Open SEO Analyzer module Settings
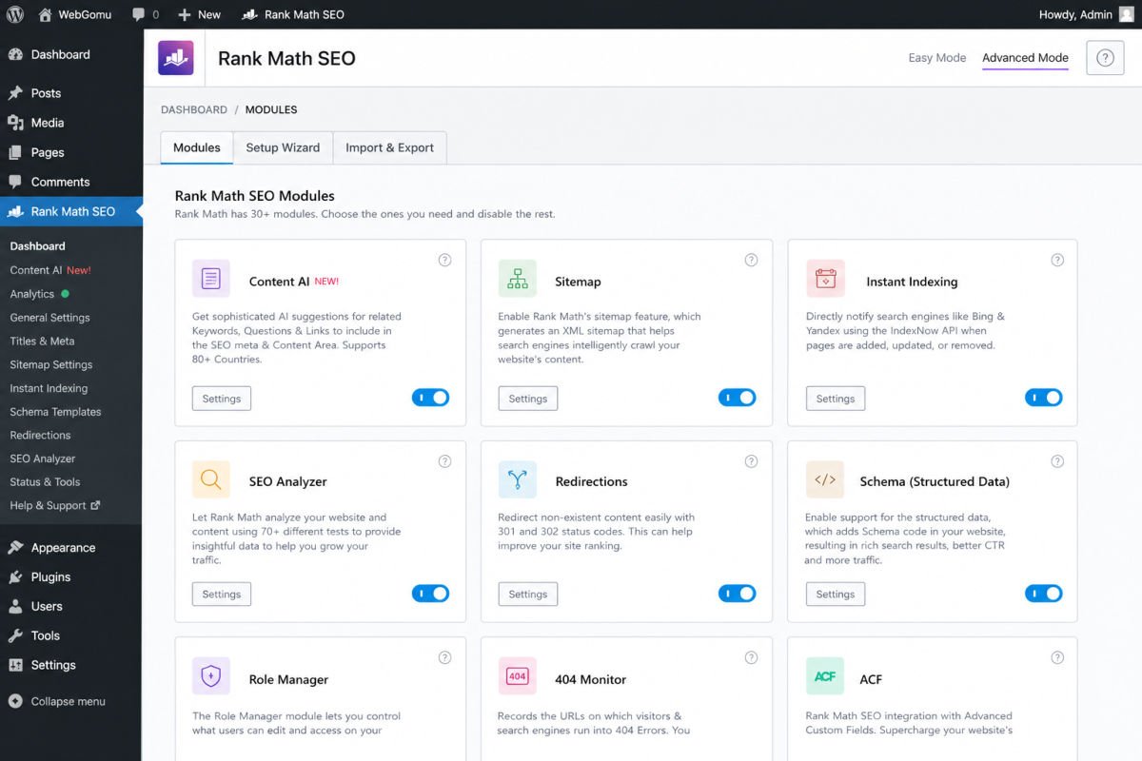Image resolution: width=1142 pixels, height=761 pixels. click(x=222, y=594)
